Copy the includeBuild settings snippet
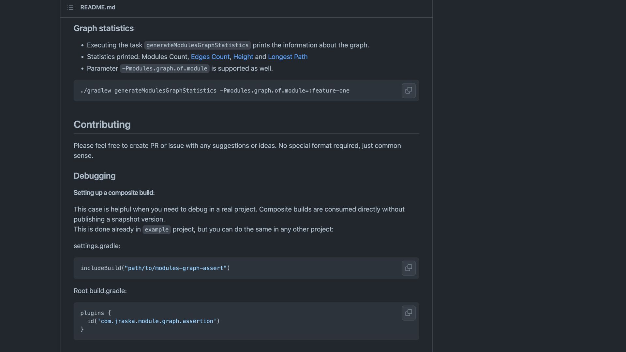Image resolution: width=626 pixels, height=352 pixels. (x=409, y=268)
